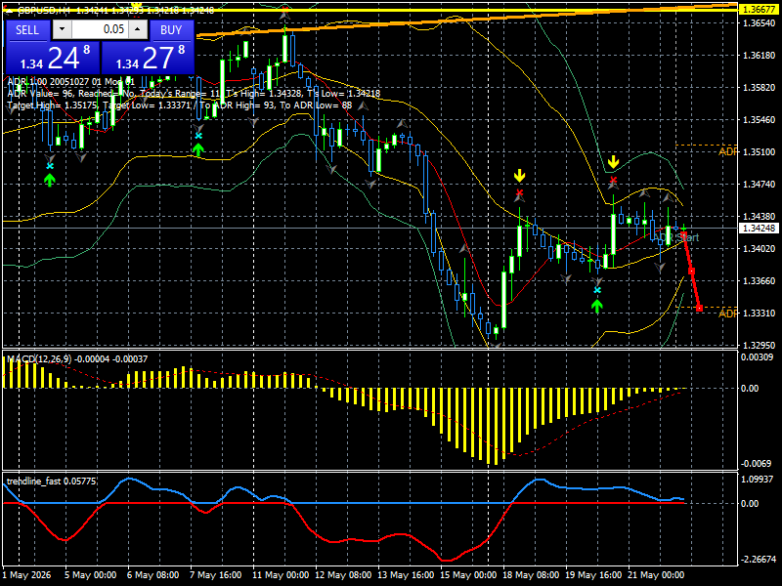782x586 pixels.
Task: Click the 1.35100 value on price scale
Action: (759, 152)
